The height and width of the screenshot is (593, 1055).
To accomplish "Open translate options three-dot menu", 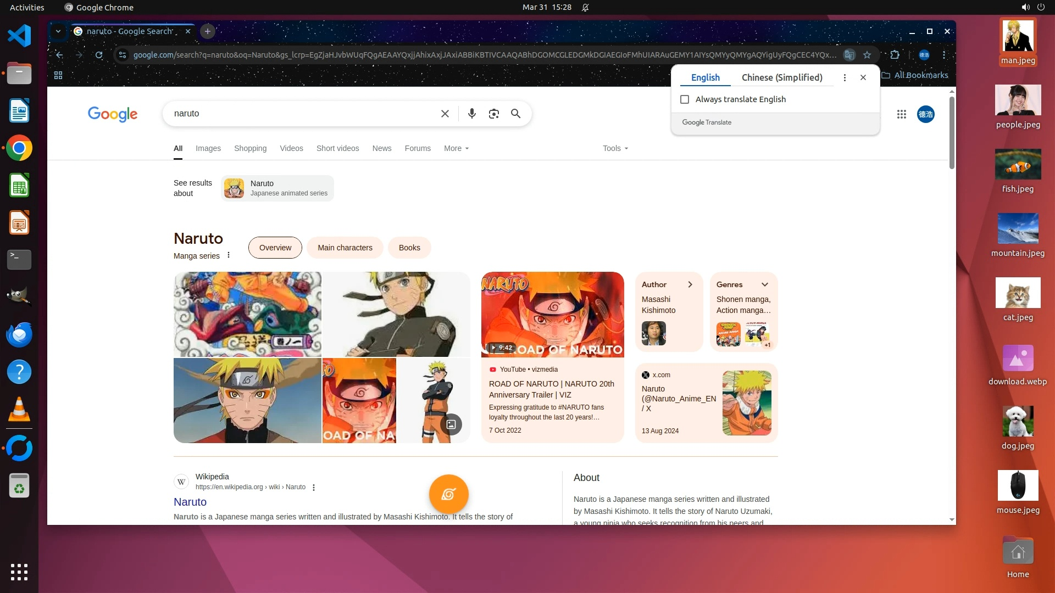I will (x=845, y=77).
